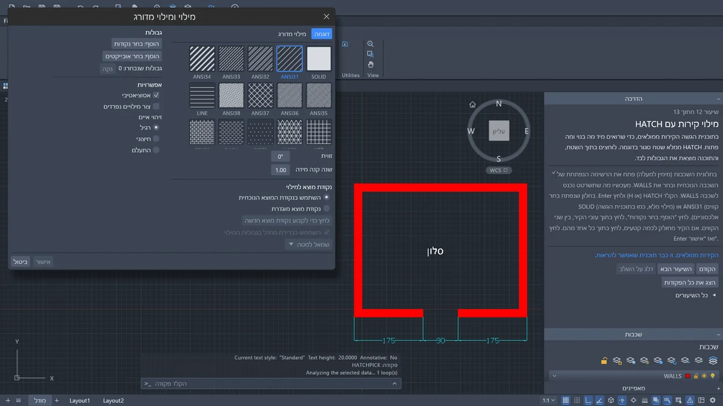Screen dimensions: 723x406
Task: Click Add: Select Objects button (הוסף: בחר אובייקטים)
Action: (x=132, y=56)
